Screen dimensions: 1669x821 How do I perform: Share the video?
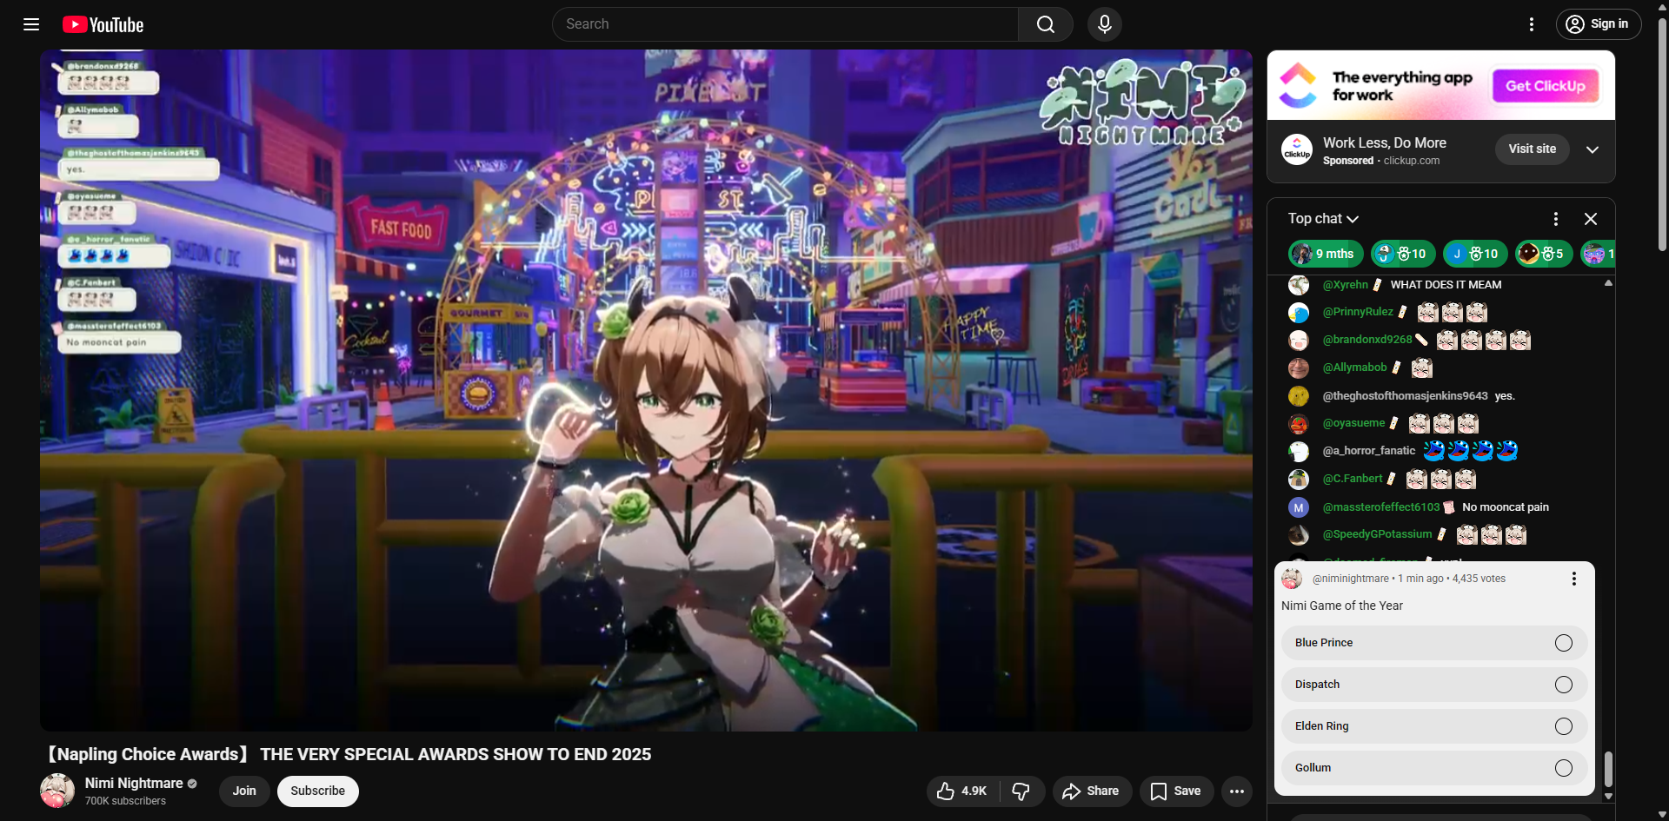(x=1092, y=791)
